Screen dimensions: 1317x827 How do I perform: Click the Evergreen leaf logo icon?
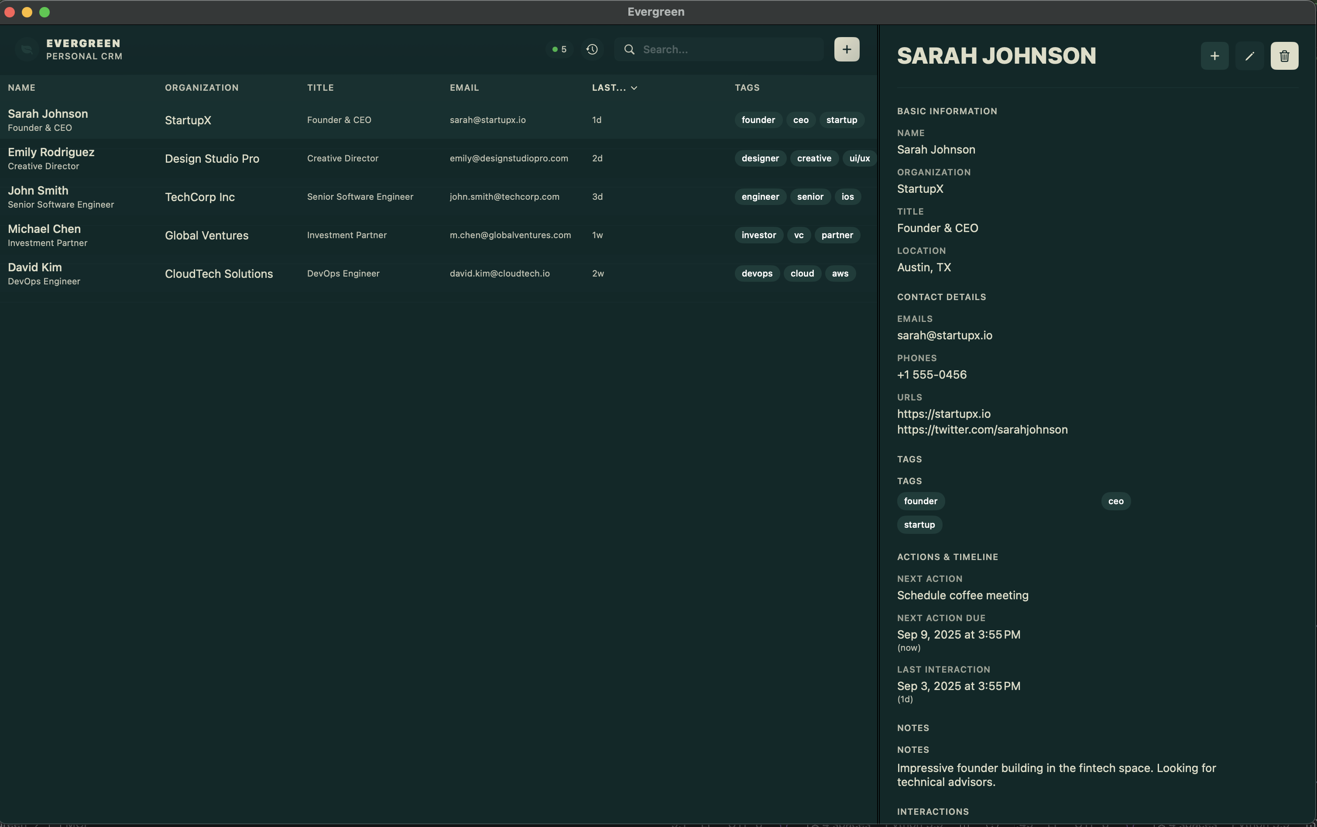point(26,49)
